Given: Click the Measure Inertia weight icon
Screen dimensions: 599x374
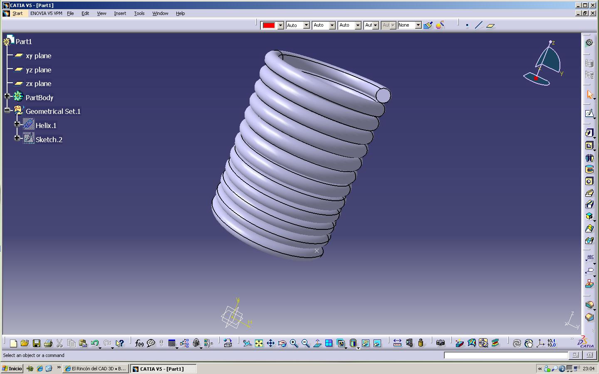Looking at the screenshot, I should [421, 343].
